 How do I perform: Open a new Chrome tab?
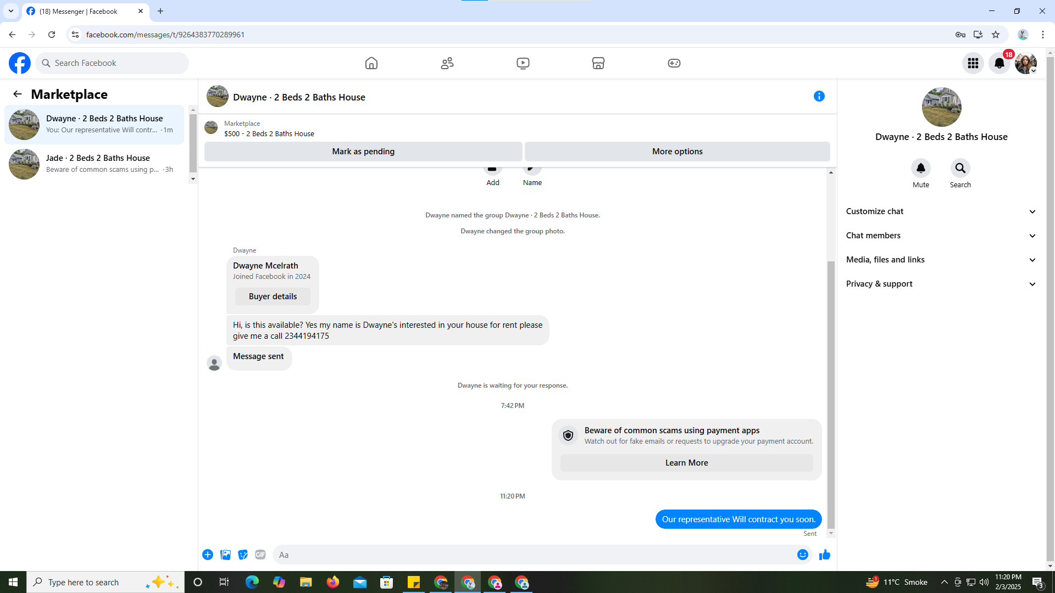[160, 11]
